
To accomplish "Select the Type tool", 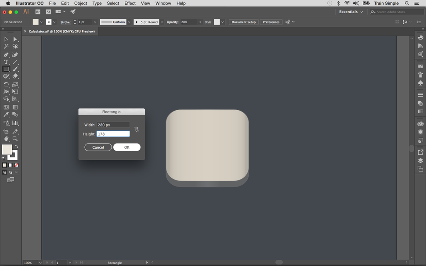I will 6,61.
